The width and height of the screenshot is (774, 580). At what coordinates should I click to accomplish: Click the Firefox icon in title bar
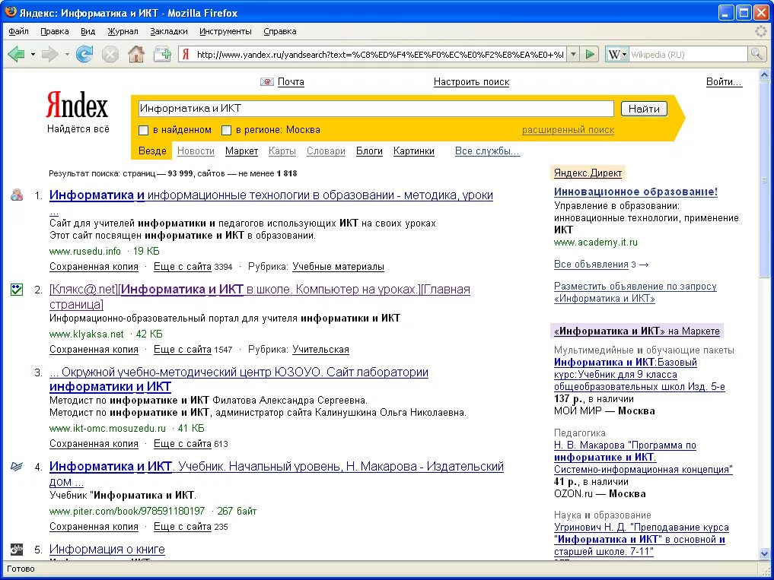point(10,12)
